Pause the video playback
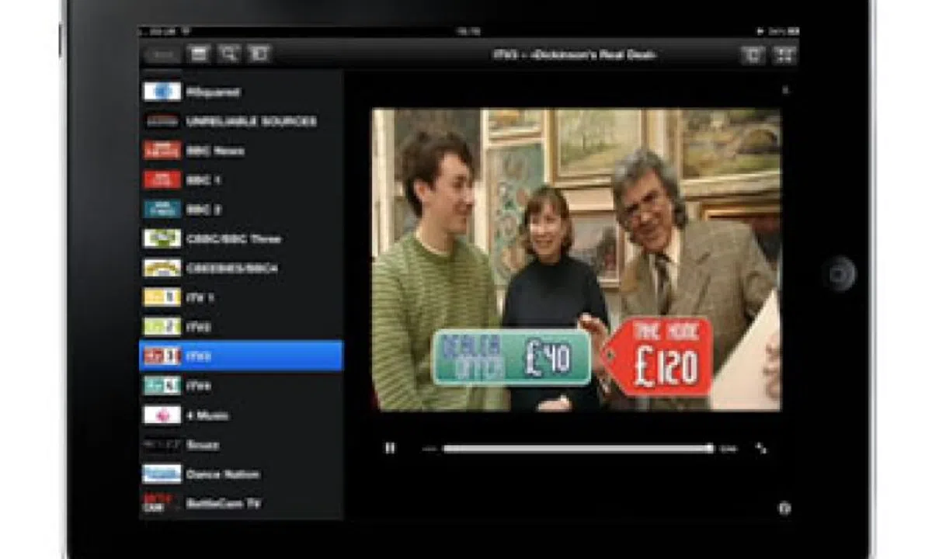 (390, 448)
